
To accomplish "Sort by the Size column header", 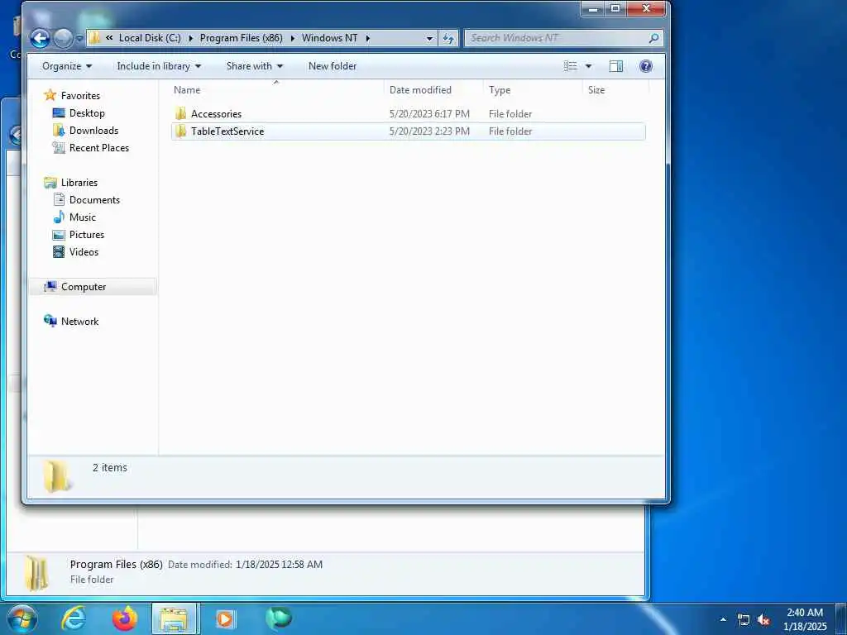I will 615,89.
